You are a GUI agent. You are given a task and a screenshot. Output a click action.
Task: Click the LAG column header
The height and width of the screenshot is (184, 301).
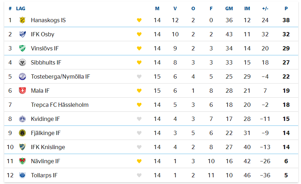(x=20, y=8)
